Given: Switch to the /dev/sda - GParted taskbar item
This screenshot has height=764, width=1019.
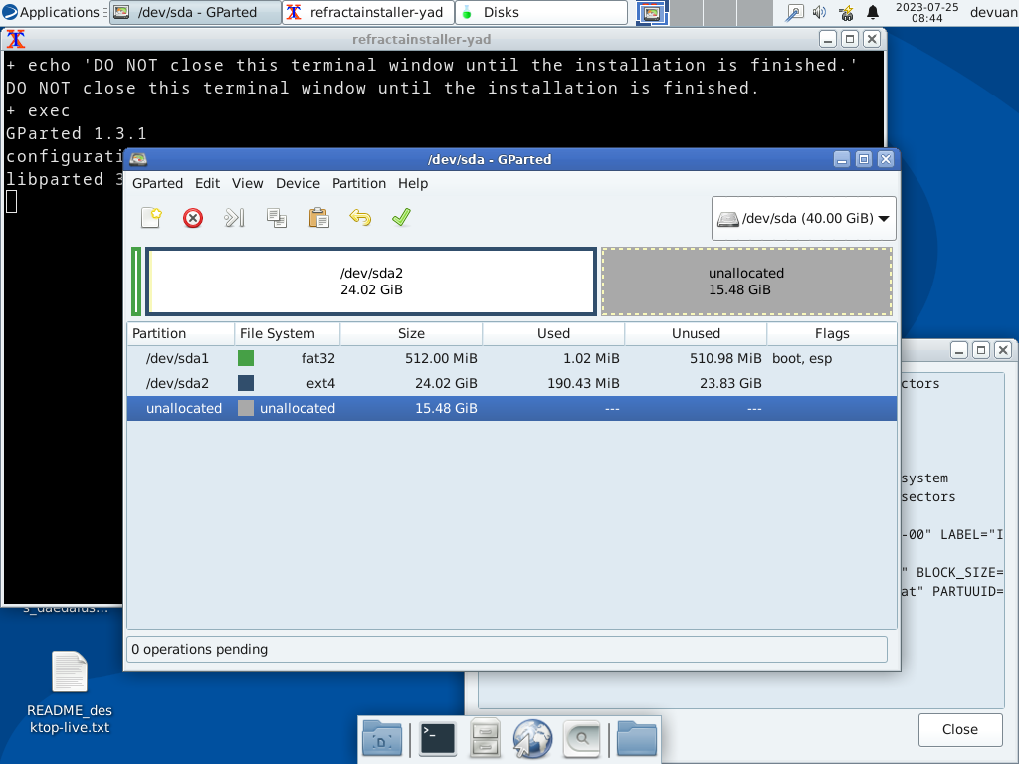Looking at the screenshot, I should click(x=195, y=12).
